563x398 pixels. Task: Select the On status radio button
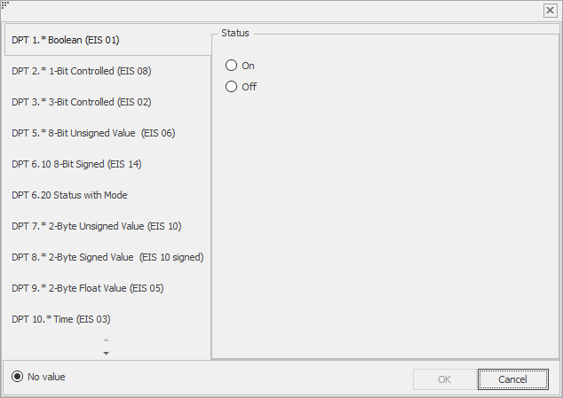click(x=231, y=66)
